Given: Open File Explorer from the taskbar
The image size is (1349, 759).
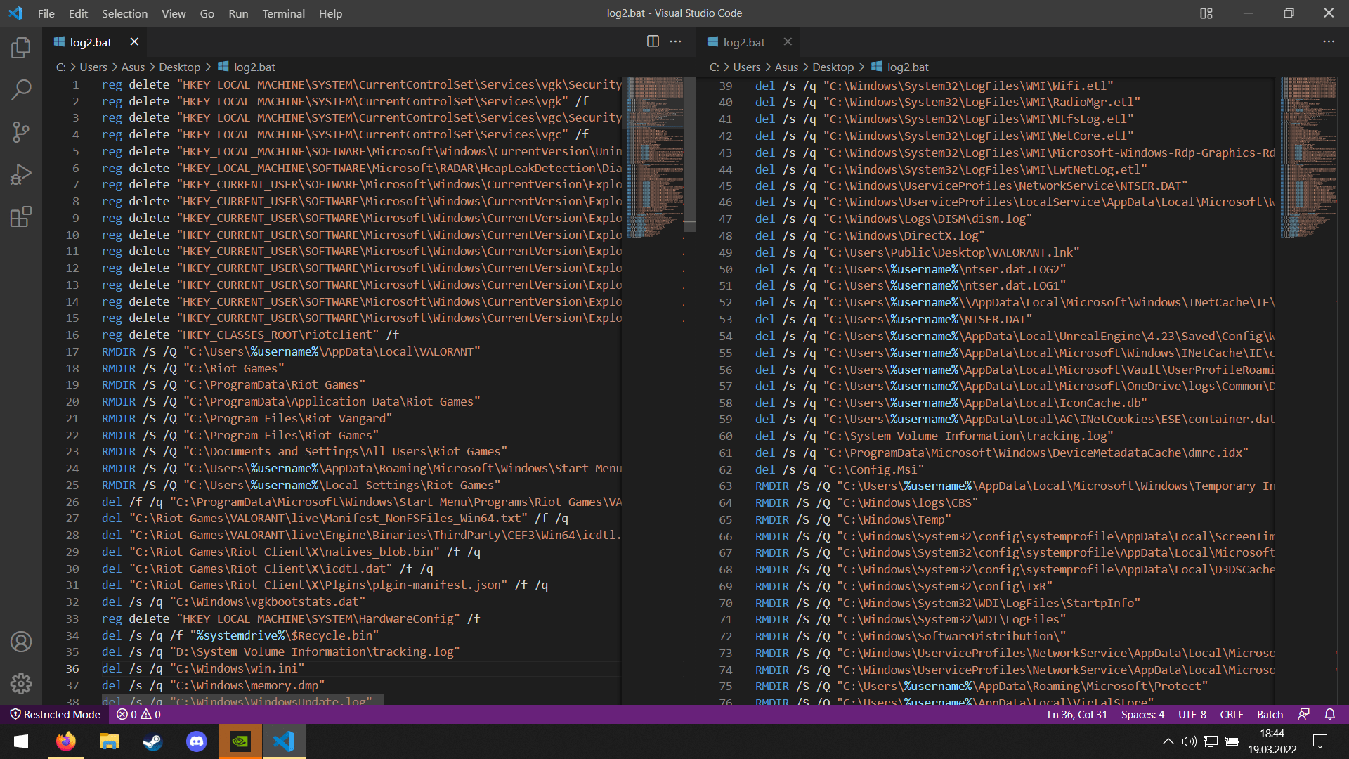Looking at the screenshot, I should pyautogui.click(x=110, y=741).
